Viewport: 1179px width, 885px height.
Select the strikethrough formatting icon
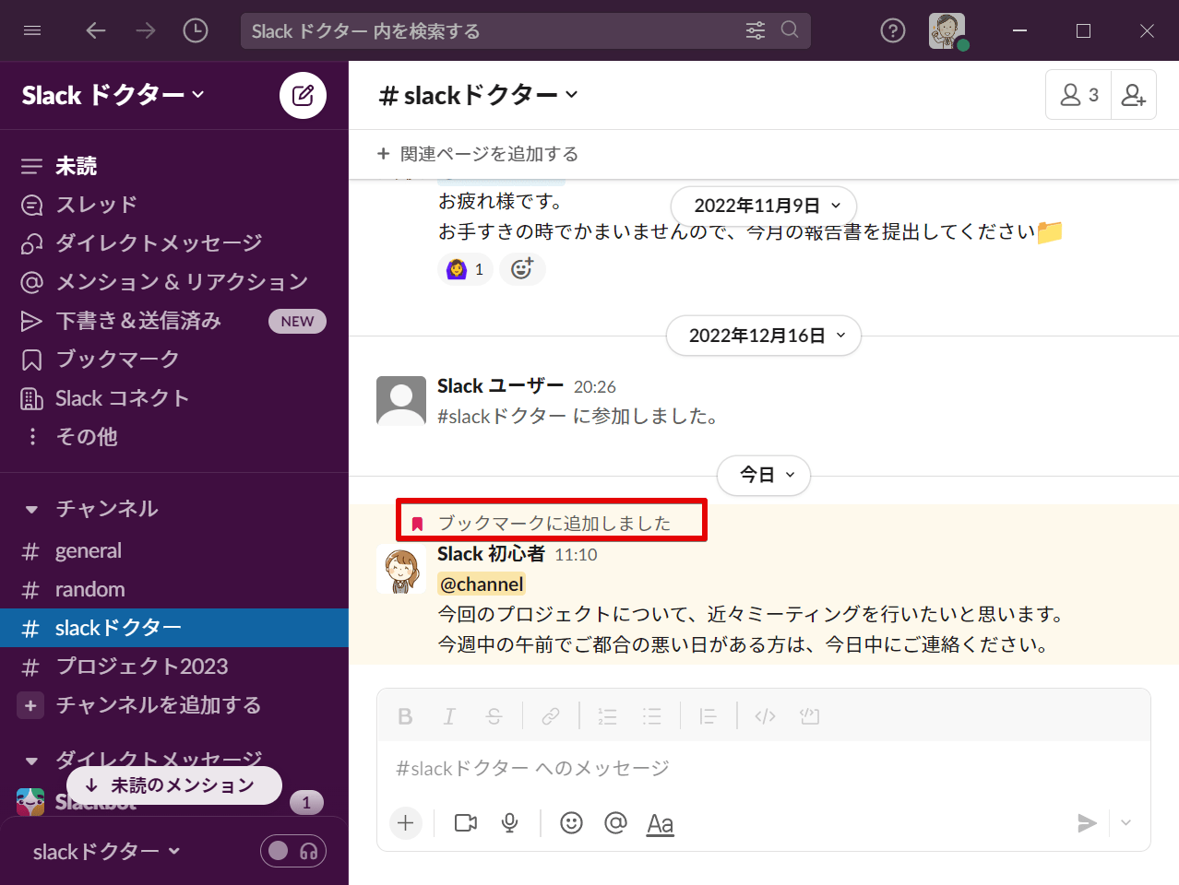tap(494, 716)
